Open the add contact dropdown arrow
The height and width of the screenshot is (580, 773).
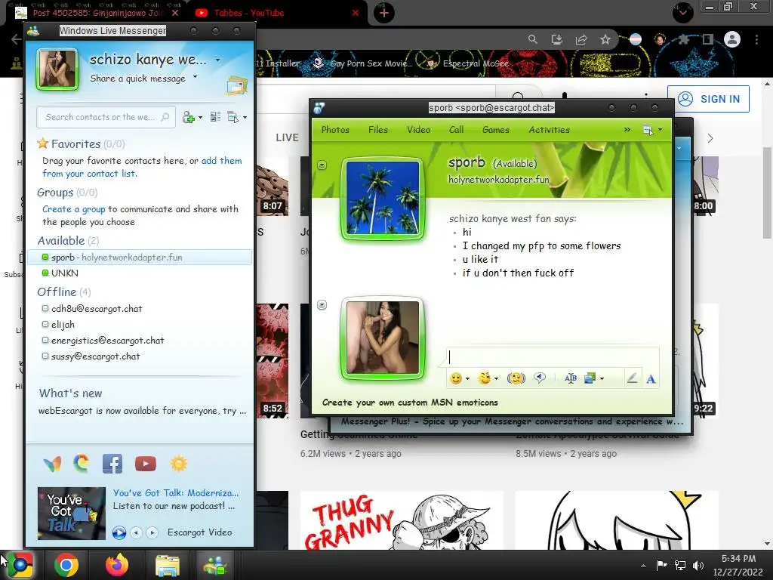[200, 117]
